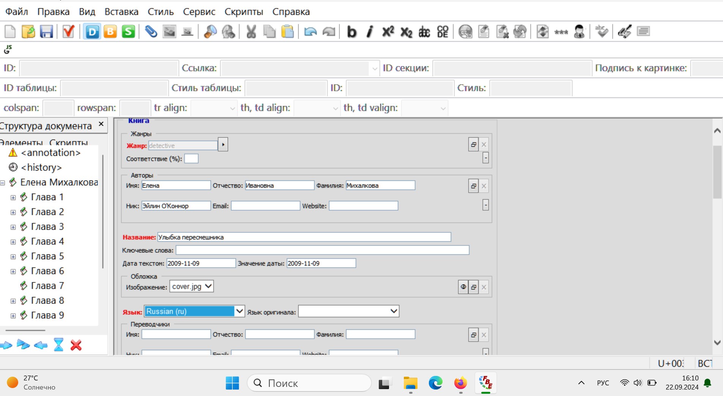Create a new document with the blank page icon
Viewport: 723px width, 396px height.
pyautogui.click(x=10, y=31)
